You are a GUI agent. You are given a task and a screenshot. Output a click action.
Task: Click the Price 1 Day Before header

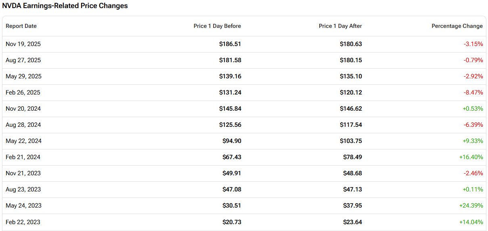click(x=217, y=26)
